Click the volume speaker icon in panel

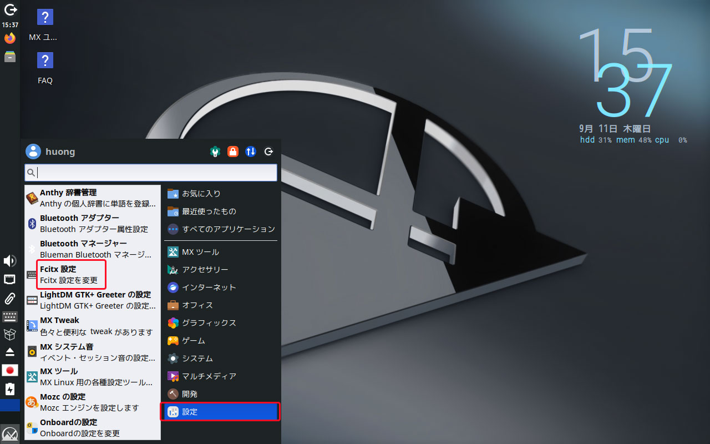[x=10, y=261]
